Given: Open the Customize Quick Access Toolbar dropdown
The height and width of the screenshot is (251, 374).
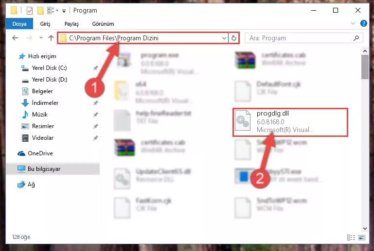Looking at the screenshot, I should click(64, 11).
